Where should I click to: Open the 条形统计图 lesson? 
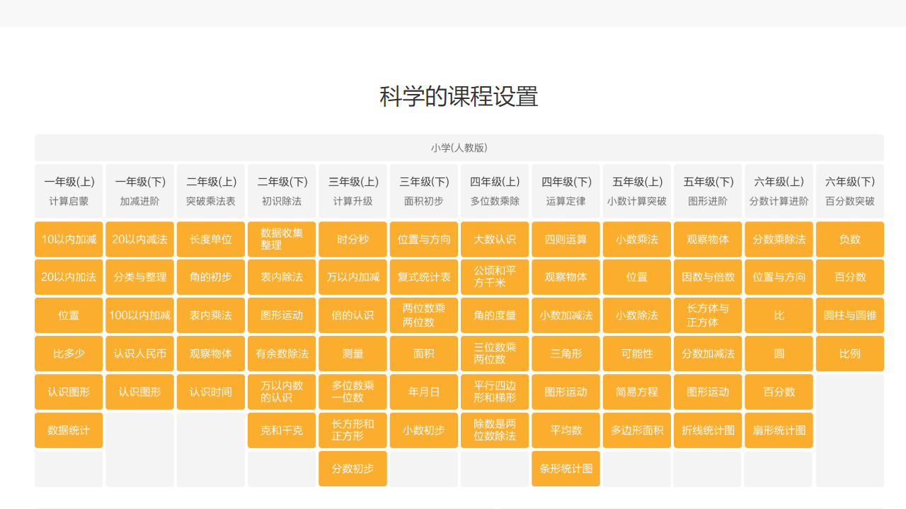[x=566, y=469]
